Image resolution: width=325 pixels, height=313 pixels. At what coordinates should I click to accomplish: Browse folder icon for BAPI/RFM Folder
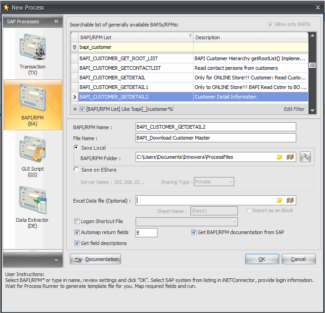point(280,157)
